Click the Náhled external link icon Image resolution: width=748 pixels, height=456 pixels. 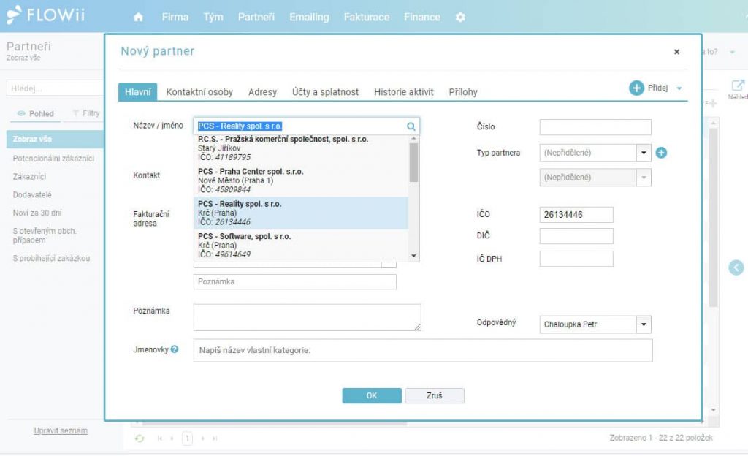coord(738,85)
